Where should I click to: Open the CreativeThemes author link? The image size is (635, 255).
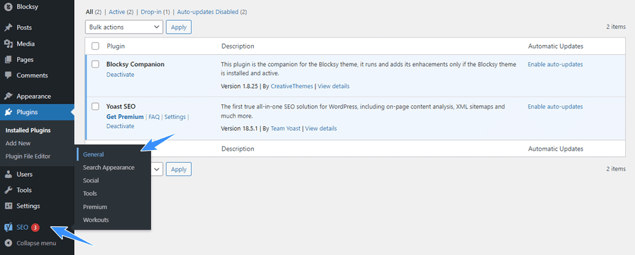(x=292, y=86)
